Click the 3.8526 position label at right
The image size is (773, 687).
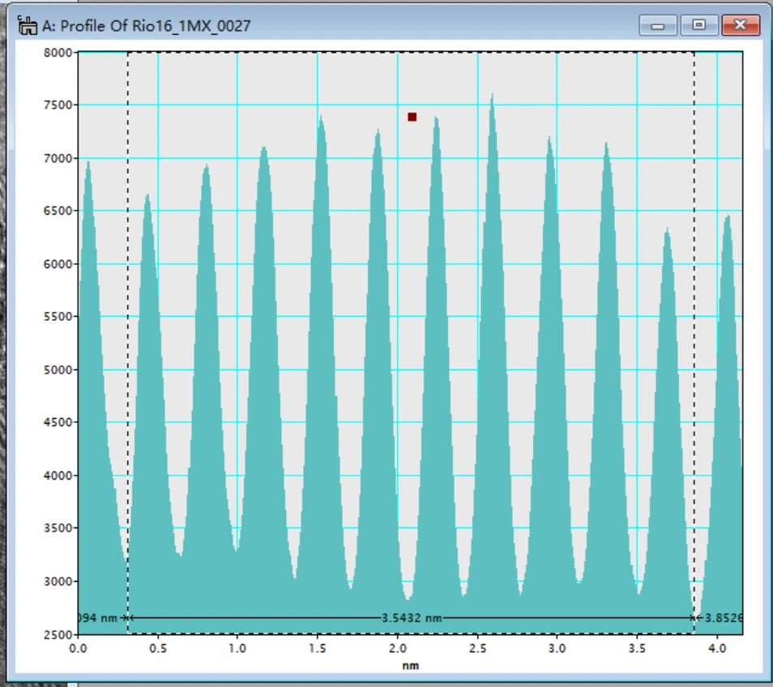click(x=724, y=617)
